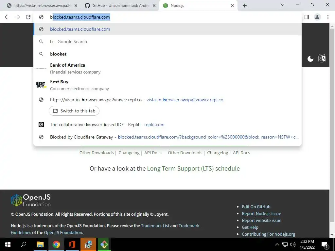Open the right Changelog link
Viewport: 335px width, 251px height.
[x=218, y=153]
